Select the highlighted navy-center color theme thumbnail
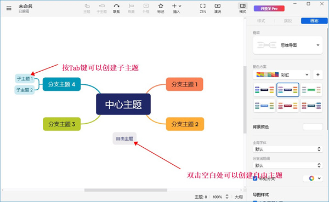The width and height of the screenshot is (329, 202). [288, 90]
